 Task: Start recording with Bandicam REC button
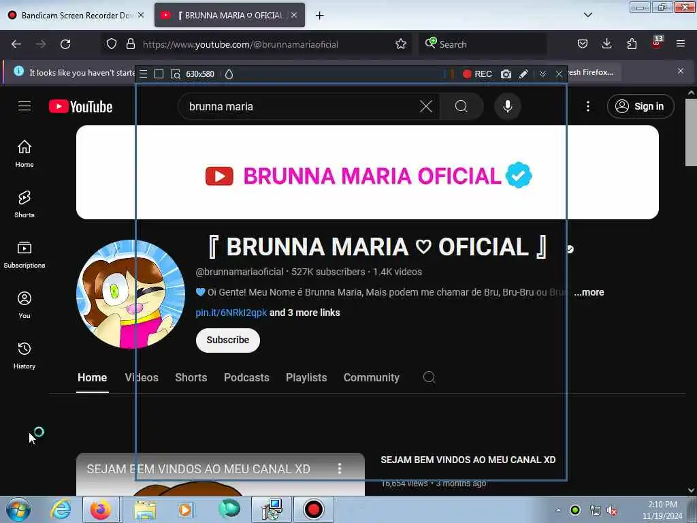pos(477,74)
